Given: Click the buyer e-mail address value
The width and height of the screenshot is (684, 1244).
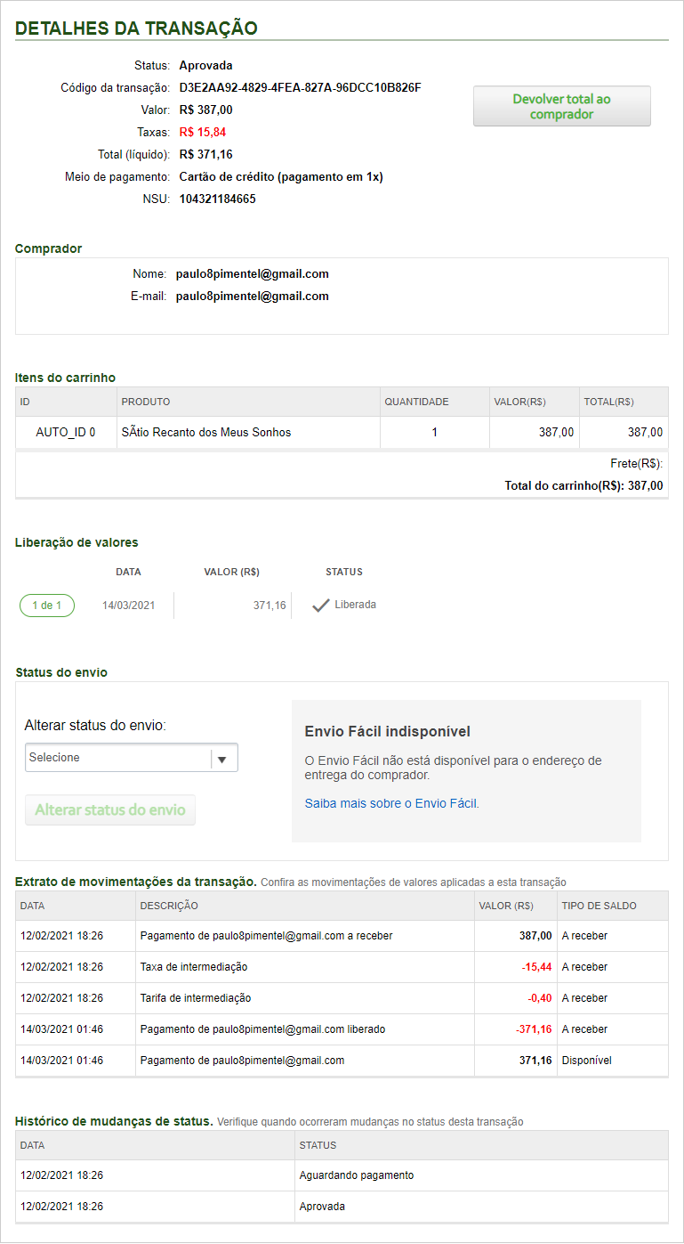Looking at the screenshot, I should 253,297.
